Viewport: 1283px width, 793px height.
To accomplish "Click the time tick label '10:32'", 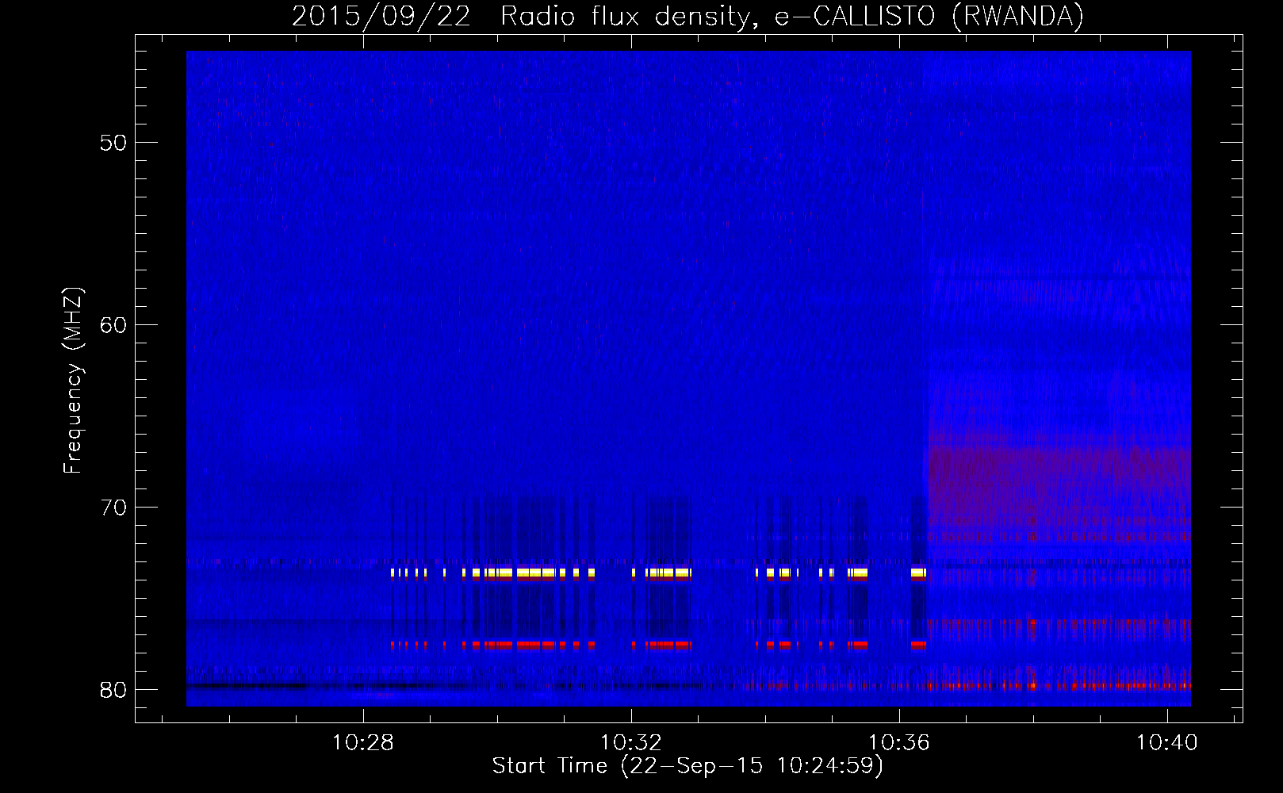I will (631, 743).
